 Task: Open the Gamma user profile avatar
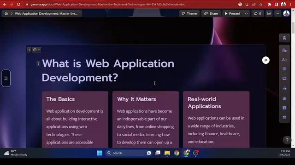(286, 13)
